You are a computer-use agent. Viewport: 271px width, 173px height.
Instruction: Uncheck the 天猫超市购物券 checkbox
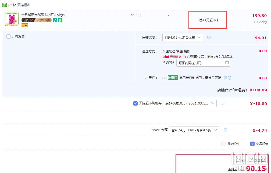click(x=135, y=103)
